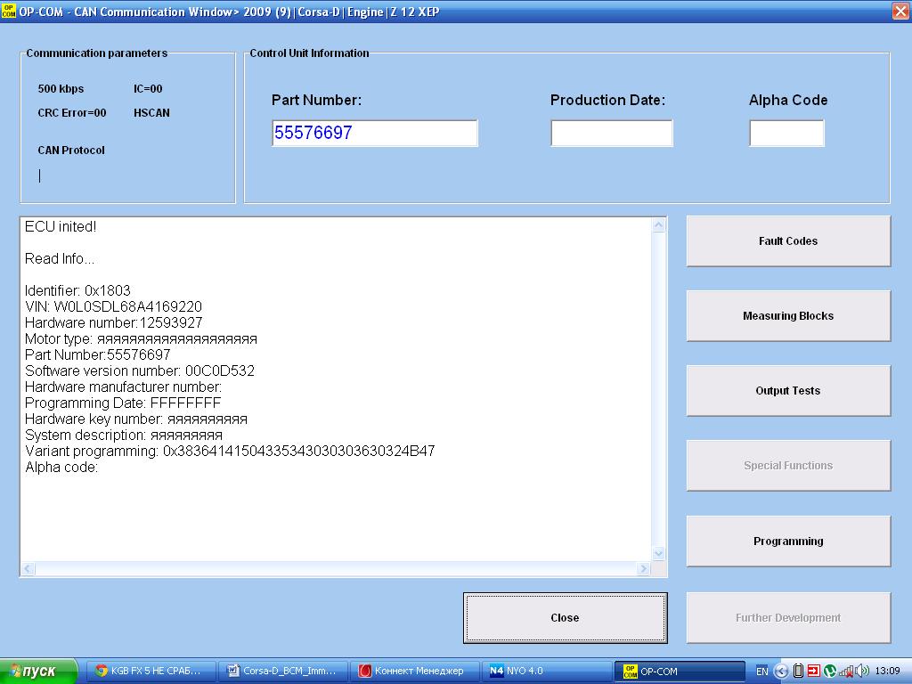Screen dimensions: 912x684
Task: Open Fault Codes
Action: (x=788, y=241)
